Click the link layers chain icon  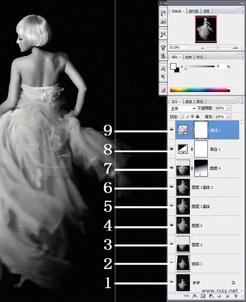pyautogui.click(x=186, y=296)
